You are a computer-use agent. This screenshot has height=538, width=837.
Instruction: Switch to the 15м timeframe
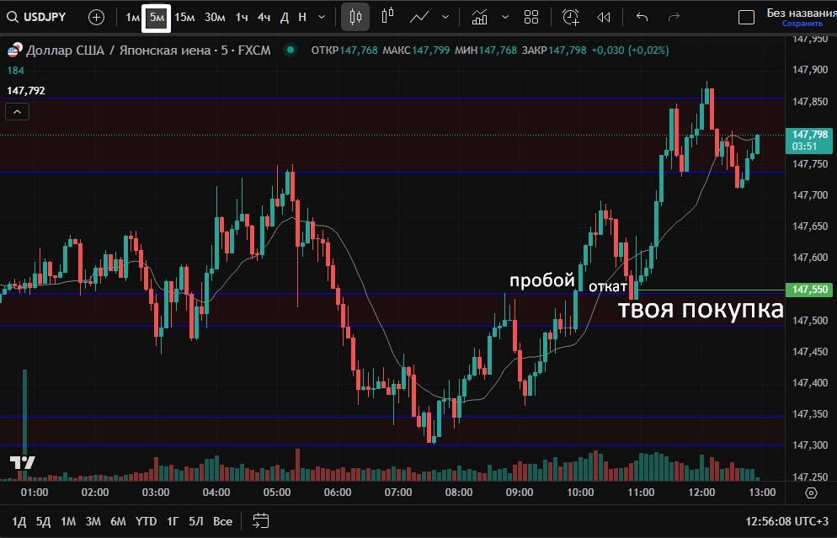click(184, 17)
